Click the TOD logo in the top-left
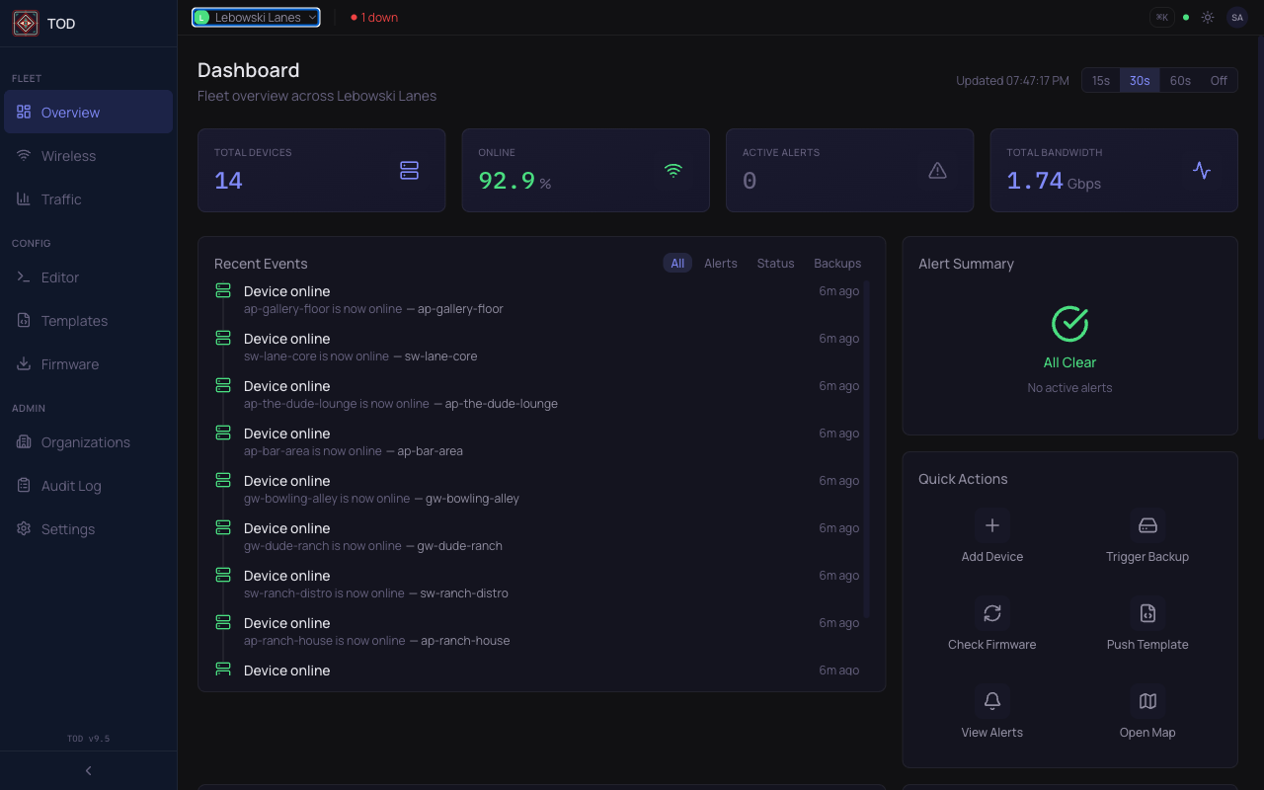This screenshot has height=790, width=1264. tap(25, 22)
